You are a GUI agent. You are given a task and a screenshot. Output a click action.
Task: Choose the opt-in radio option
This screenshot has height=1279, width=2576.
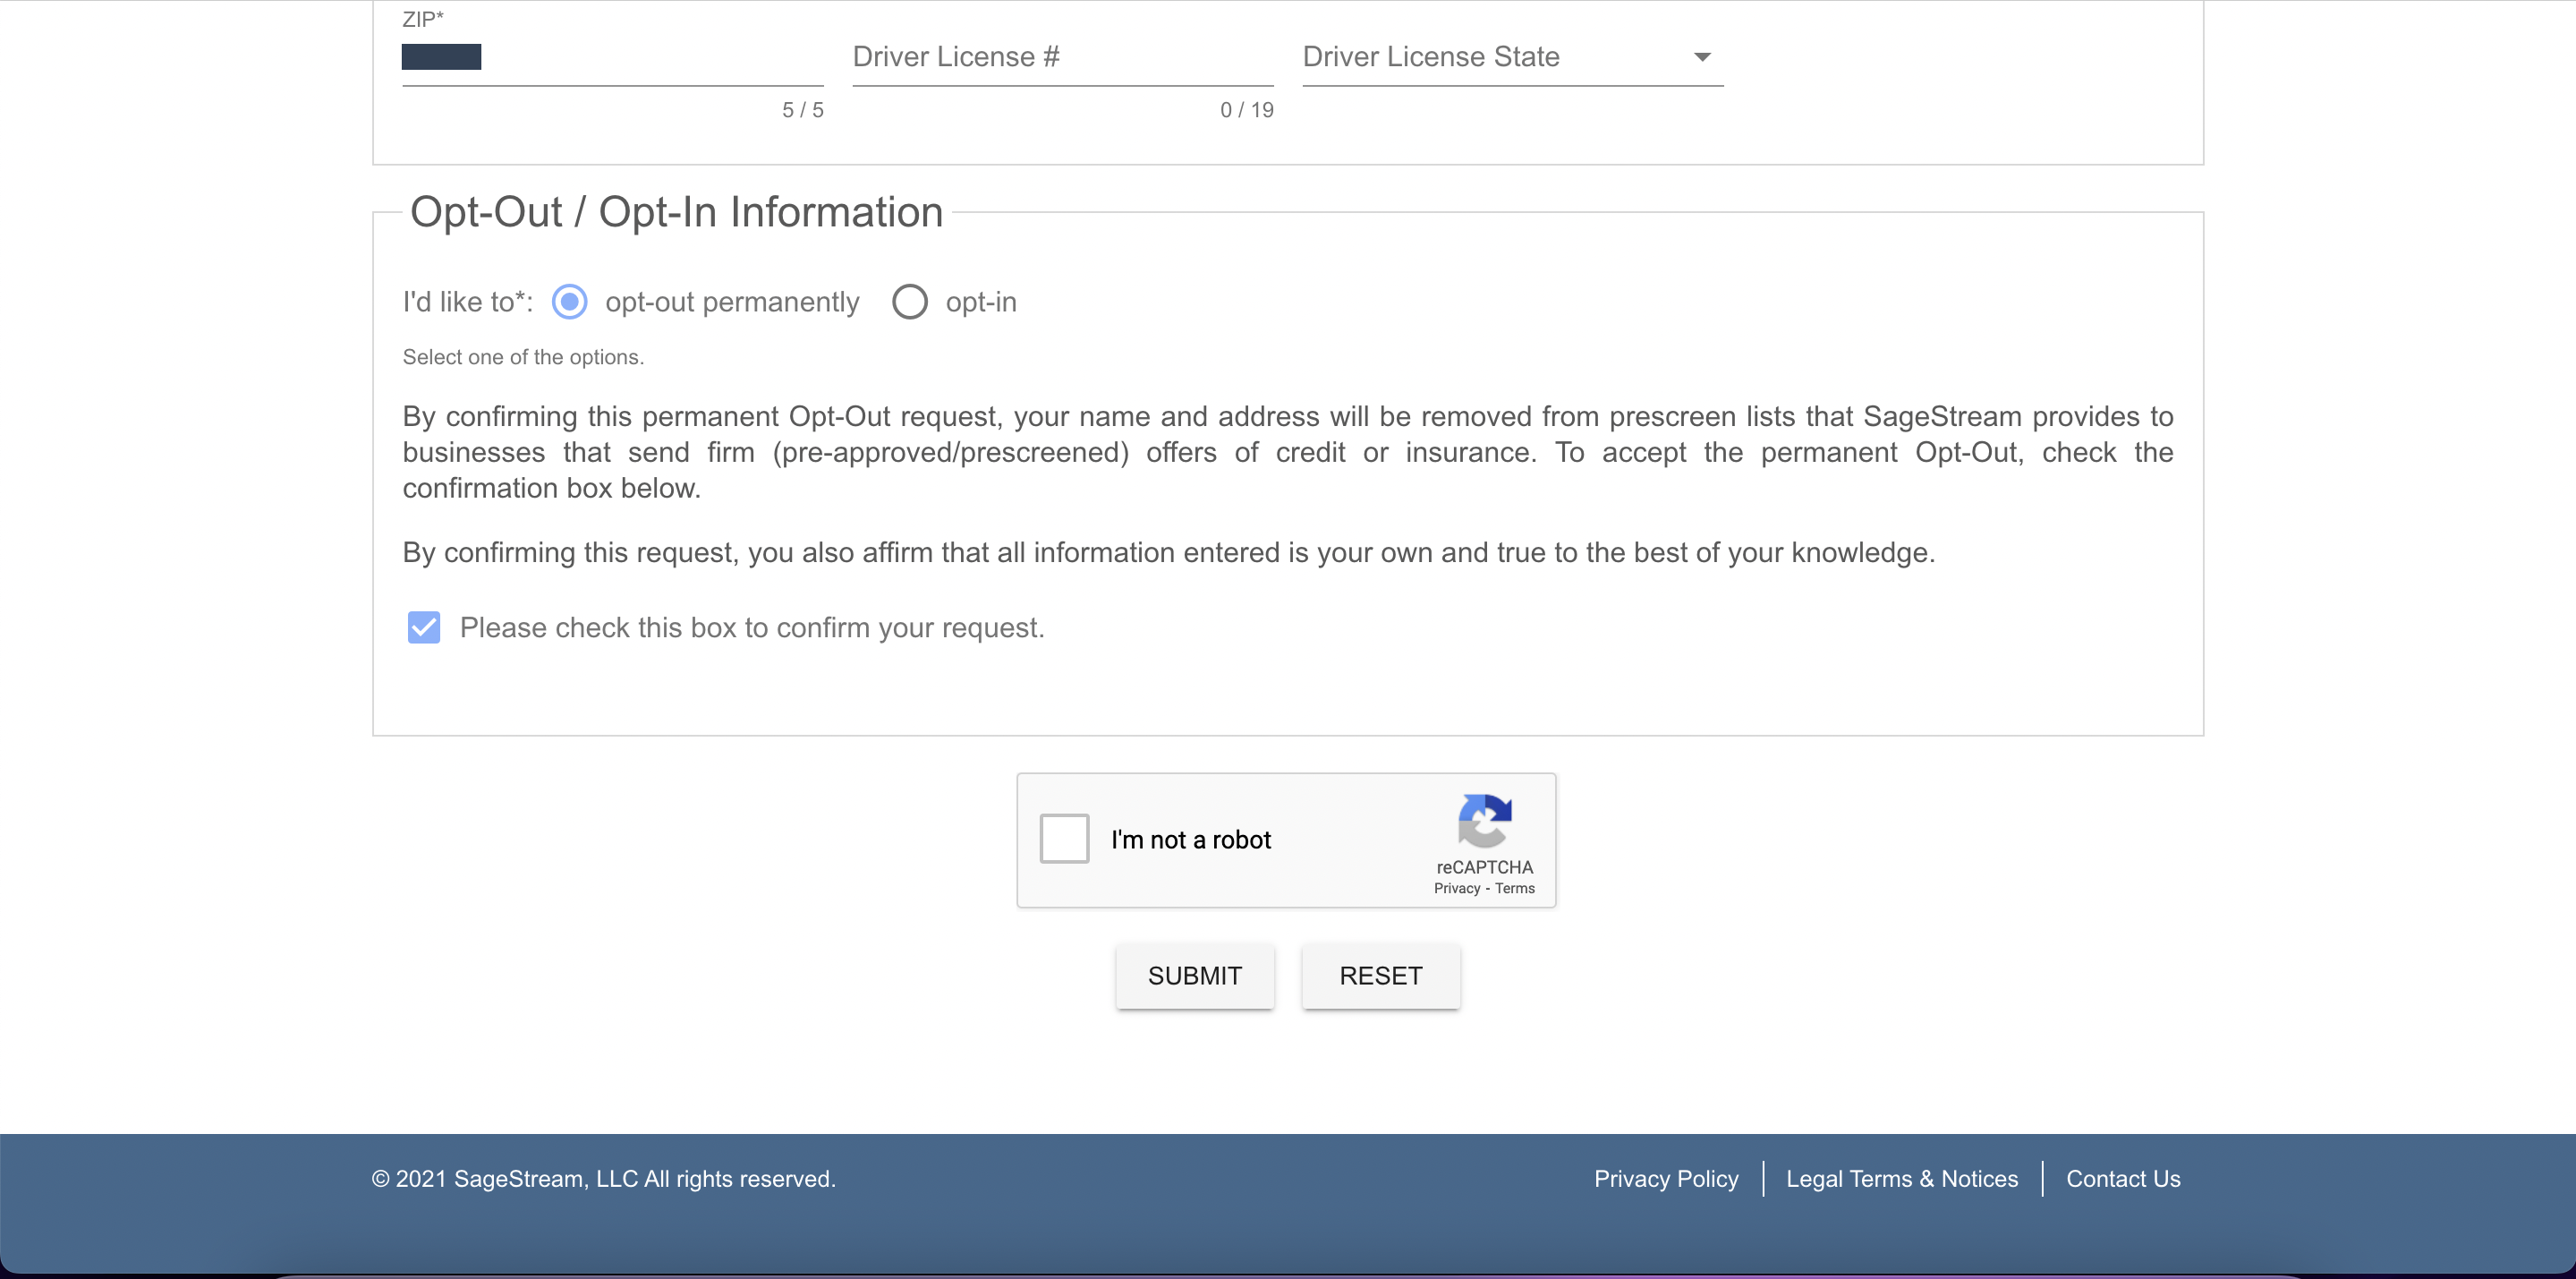pyautogui.click(x=910, y=302)
